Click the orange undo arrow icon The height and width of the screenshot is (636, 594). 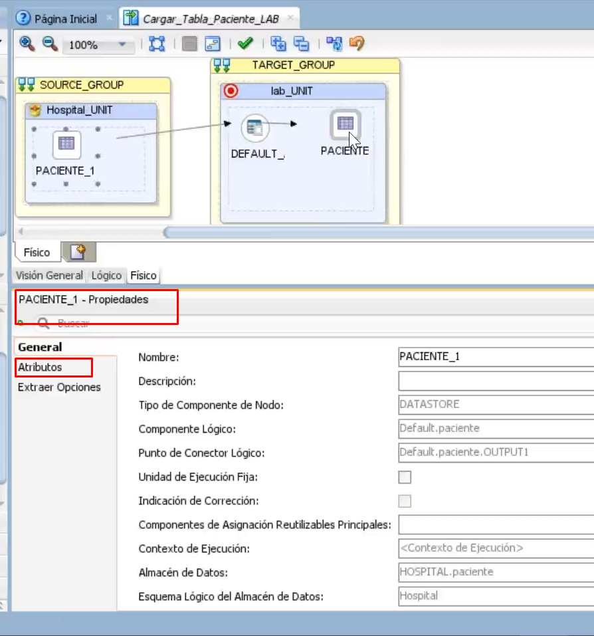(357, 43)
